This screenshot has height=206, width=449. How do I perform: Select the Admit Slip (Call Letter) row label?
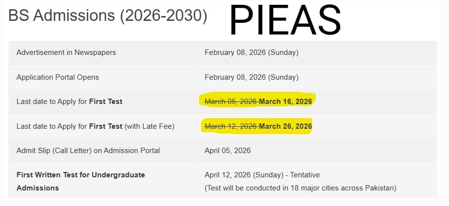(88, 151)
